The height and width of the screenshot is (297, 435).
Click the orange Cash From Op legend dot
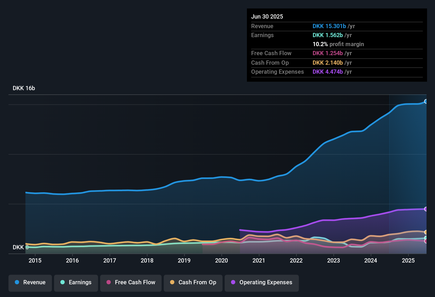[x=172, y=282]
